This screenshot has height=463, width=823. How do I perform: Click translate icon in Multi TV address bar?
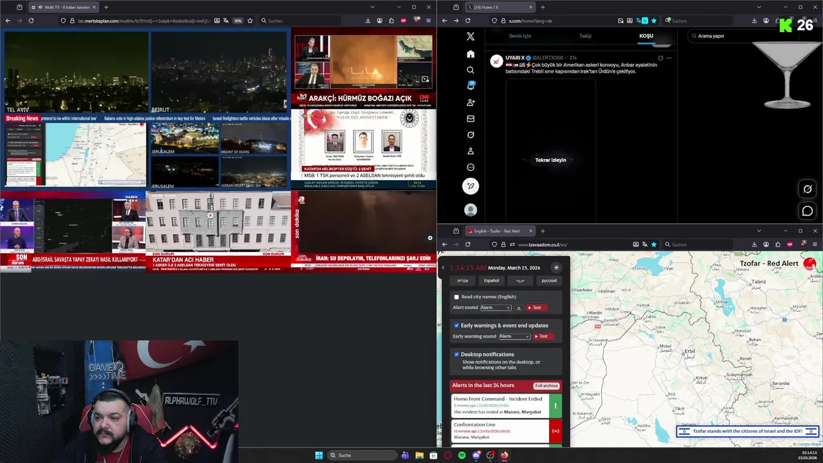(226, 21)
